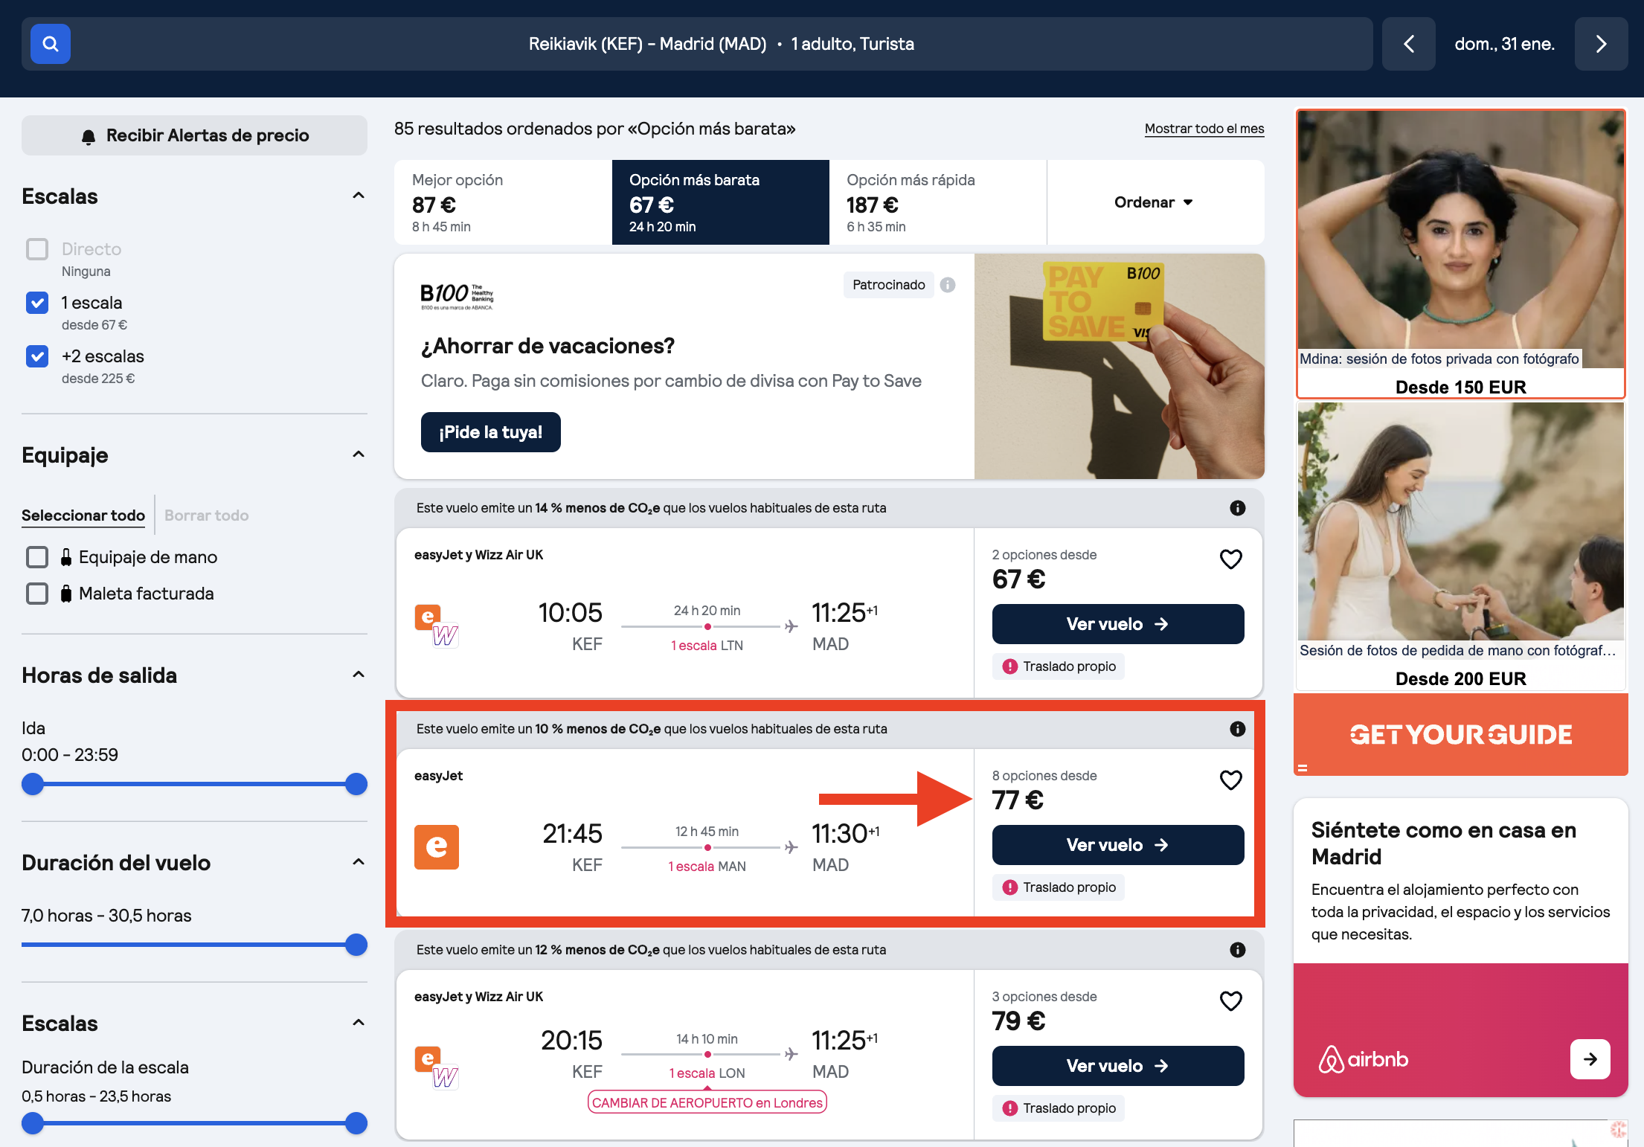Open CO₂ info icon for 10 % flight
Image resolution: width=1644 pixels, height=1147 pixels.
coord(1237,729)
